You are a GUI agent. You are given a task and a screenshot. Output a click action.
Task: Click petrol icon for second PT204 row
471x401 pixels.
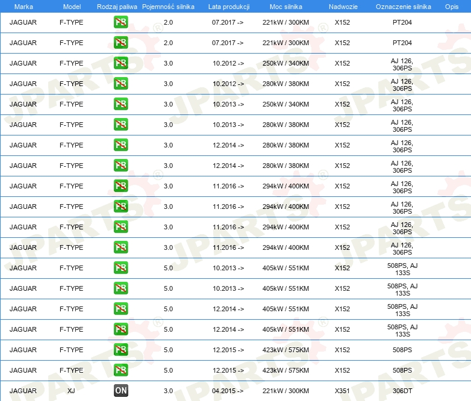(120, 42)
